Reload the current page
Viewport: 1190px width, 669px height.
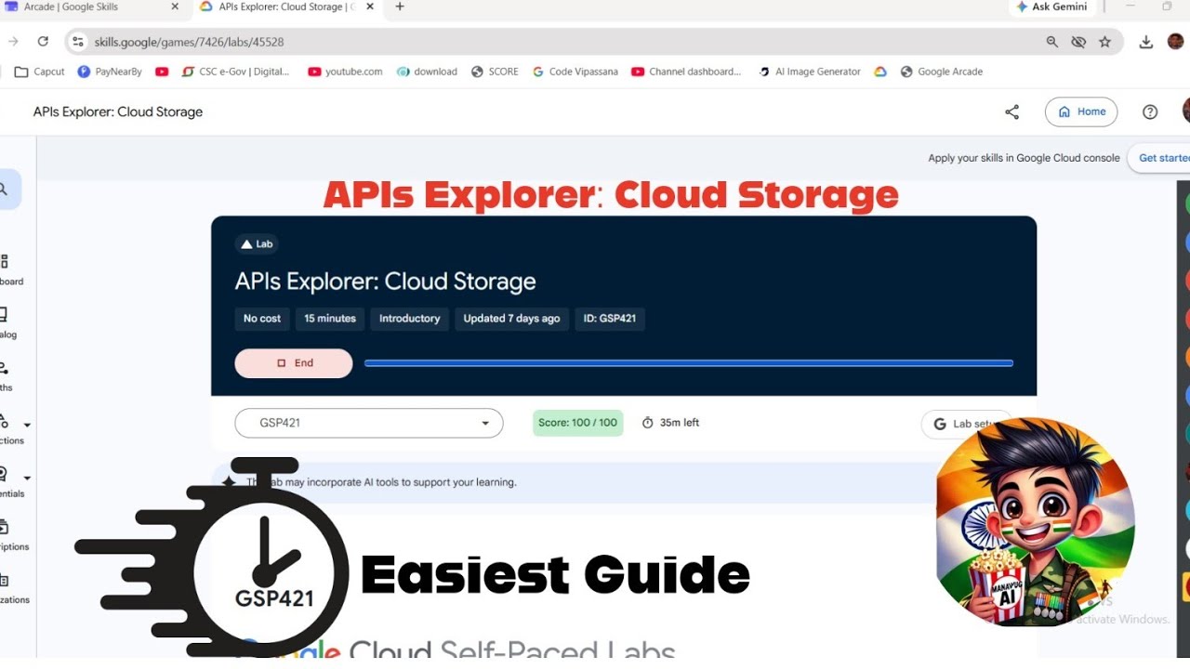(43, 42)
